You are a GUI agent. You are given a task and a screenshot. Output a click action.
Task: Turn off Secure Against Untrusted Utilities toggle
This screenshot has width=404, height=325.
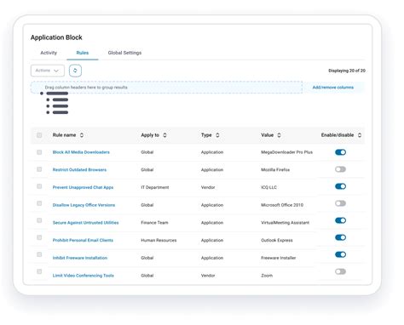pyautogui.click(x=340, y=220)
